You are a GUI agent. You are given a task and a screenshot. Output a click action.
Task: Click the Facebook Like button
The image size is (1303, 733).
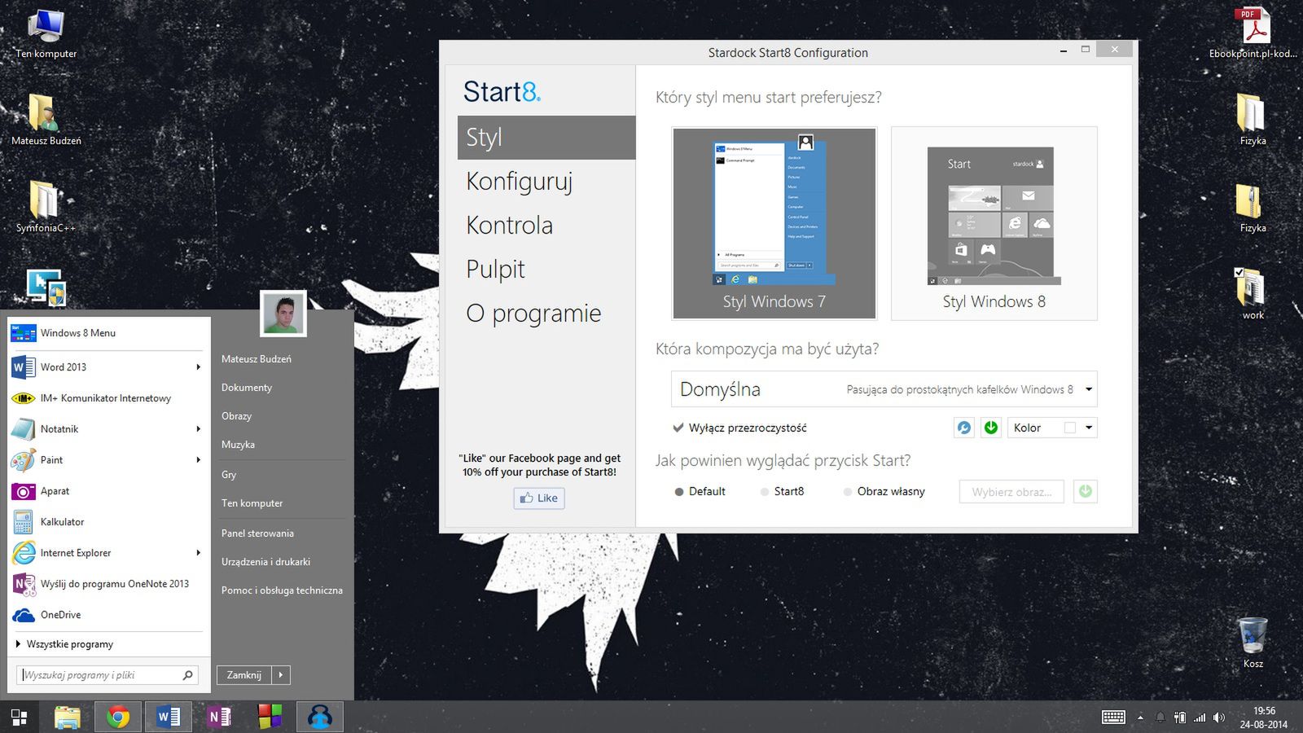tap(539, 498)
